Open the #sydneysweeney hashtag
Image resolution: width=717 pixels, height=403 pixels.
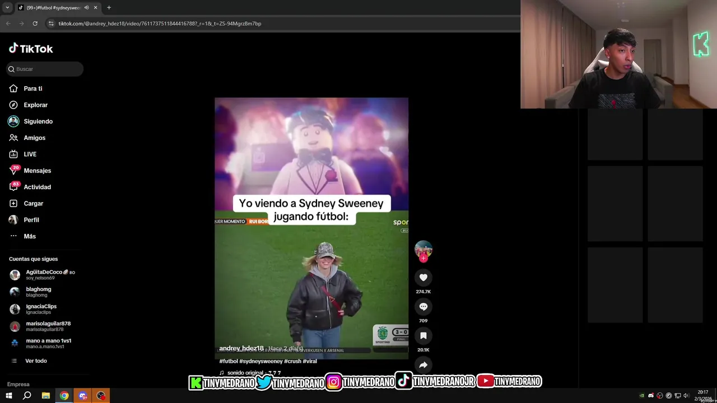[261, 361]
